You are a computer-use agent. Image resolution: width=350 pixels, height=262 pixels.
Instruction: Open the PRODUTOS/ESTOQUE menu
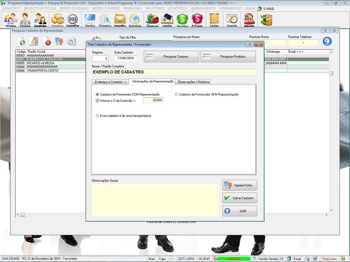click(x=40, y=8)
